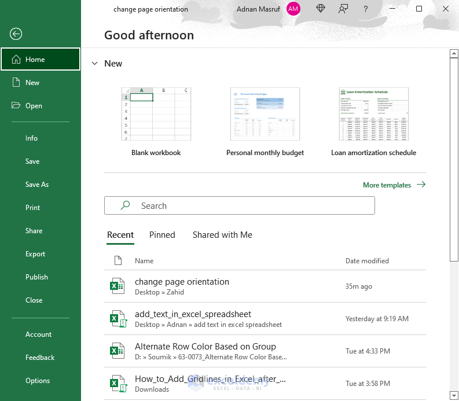Click the More templates arrow icon
Image resolution: width=459 pixels, height=401 pixels.
click(x=421, y=185)
